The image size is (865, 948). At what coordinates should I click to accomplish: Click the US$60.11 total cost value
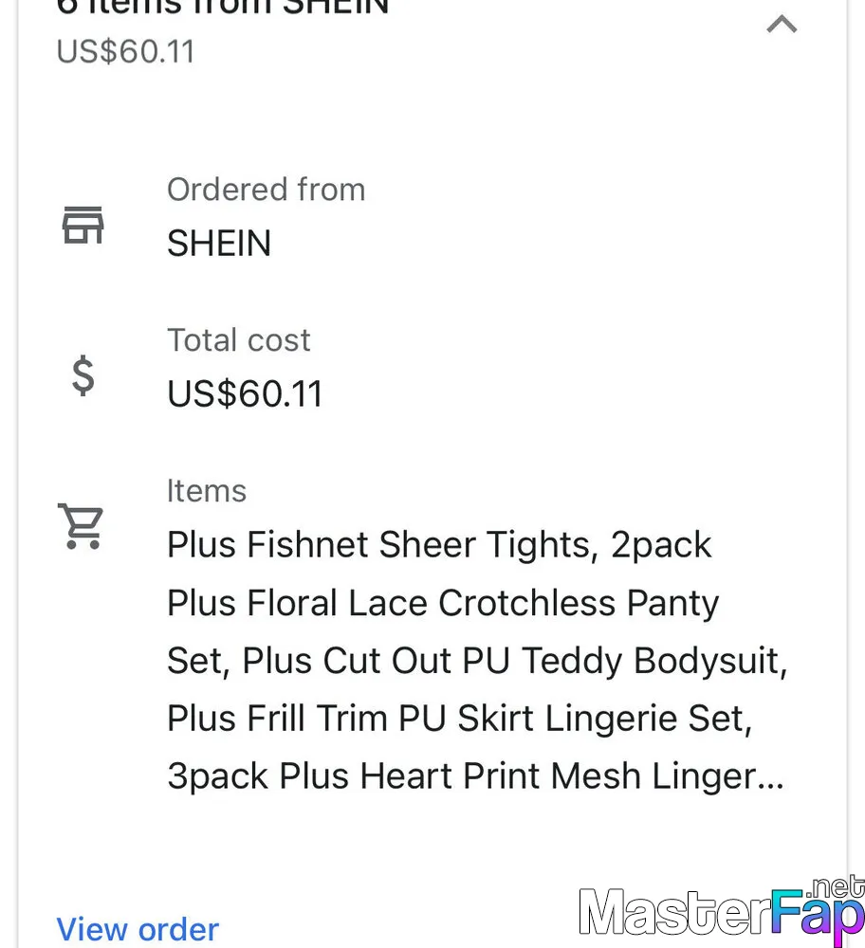coord(245,393)
